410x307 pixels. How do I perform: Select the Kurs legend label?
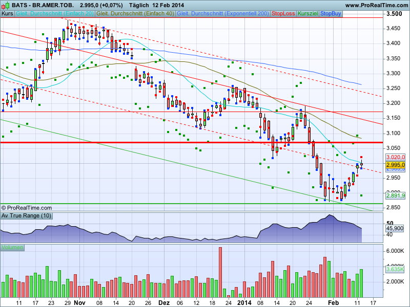[7, 14]
